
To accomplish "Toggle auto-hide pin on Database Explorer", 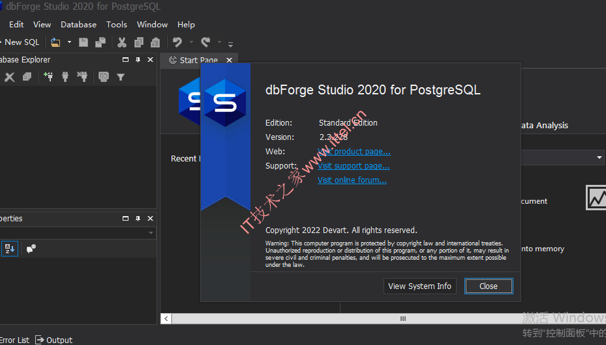I will point(138,60).
